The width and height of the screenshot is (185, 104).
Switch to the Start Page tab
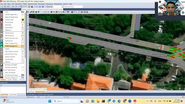[31, 92]
